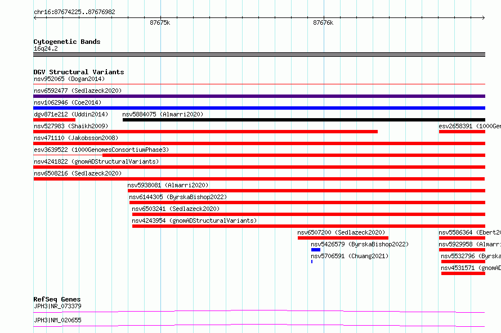Click the Cytogenetic Bands track title

67,42
